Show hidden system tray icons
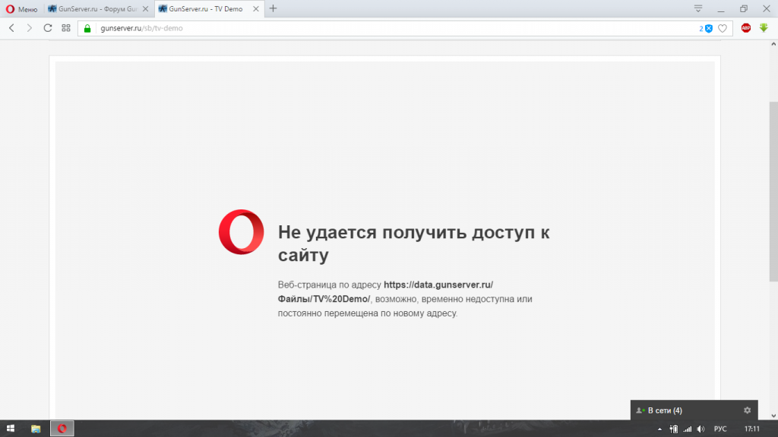778x437 pixels. pos(659,429)
